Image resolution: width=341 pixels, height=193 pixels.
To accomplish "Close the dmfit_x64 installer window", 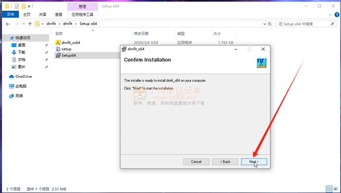I will point(263,49).
